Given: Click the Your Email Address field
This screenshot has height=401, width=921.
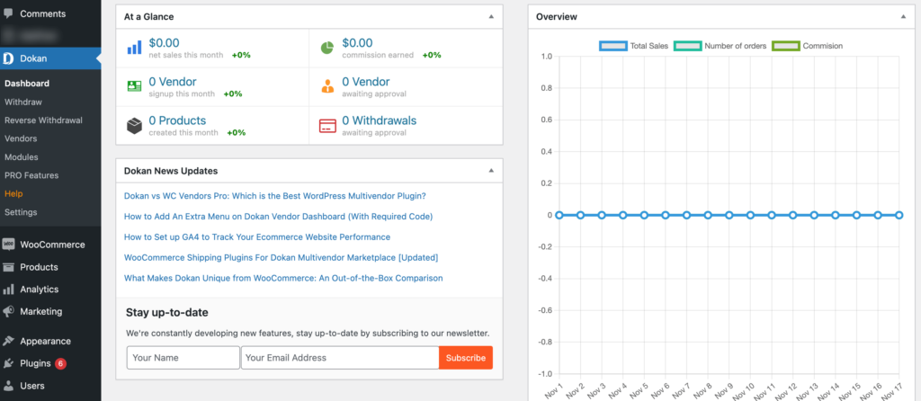Looking at the screenshot, I should pos(340,358).
